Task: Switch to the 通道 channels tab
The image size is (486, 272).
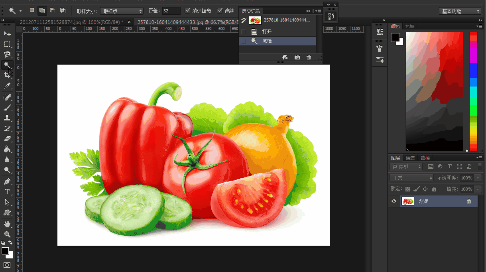Action: point(410,158)
